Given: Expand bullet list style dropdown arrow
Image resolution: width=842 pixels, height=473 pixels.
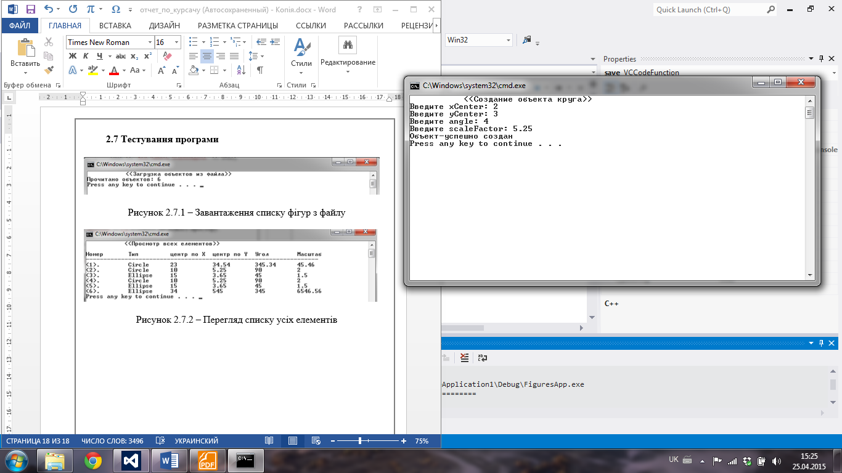Looking at the screenshot, I should click(203, 42).
